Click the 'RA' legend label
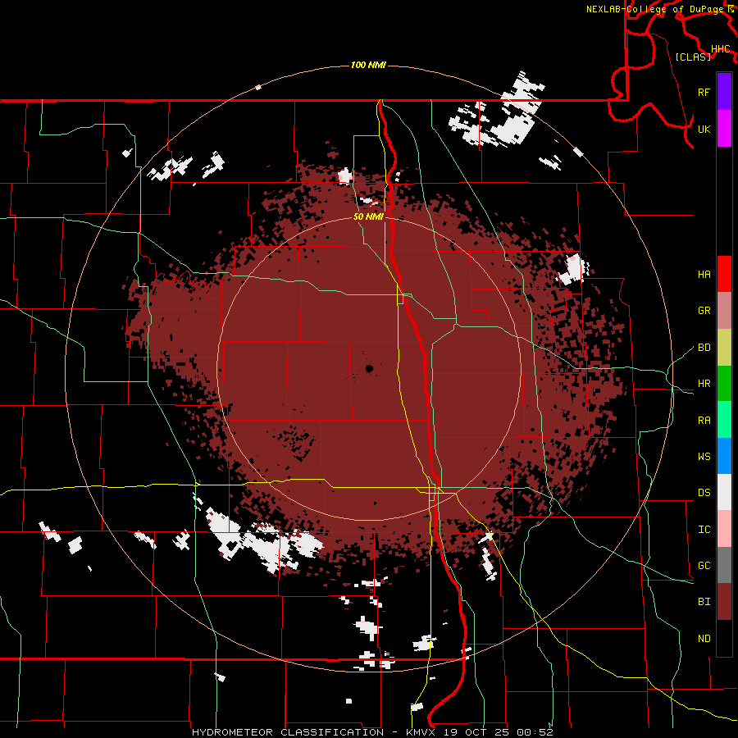 [704, 421]
